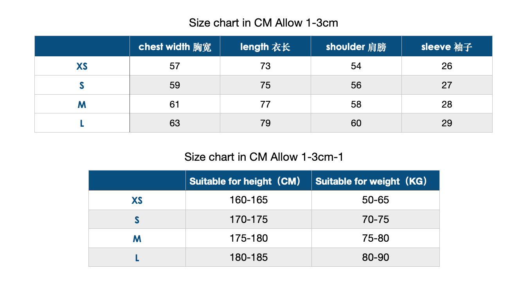The width and height of the screenshot is (529, 298).
Task: Click the height range 160-165 cell
Action: click(248, 200)
